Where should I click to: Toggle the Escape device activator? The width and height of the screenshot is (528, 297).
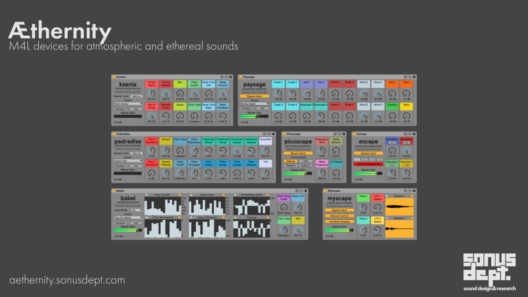(354, 134)
